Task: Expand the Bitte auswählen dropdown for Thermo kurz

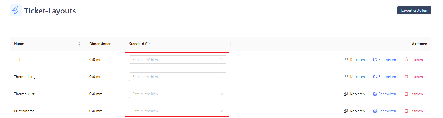Action: (177, 94)
